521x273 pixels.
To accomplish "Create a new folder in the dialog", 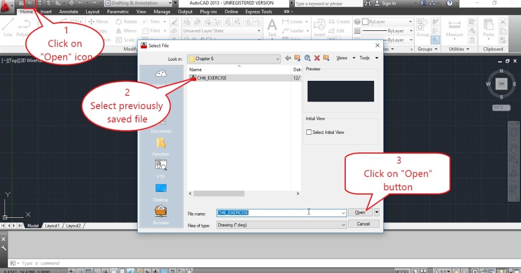I will [x=326, y=58].
